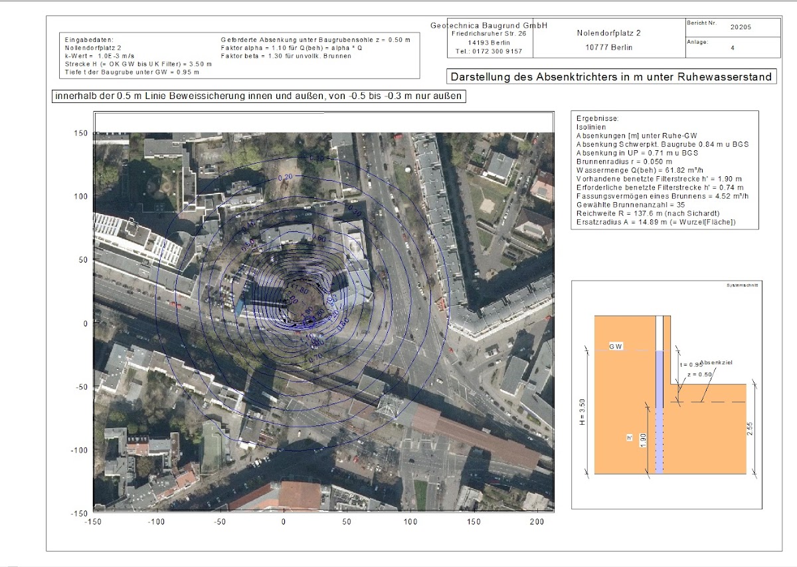The image size is (797, 567).
Task: Click the 'GW' groundwater label in section
Action: (x=616, y=347)
